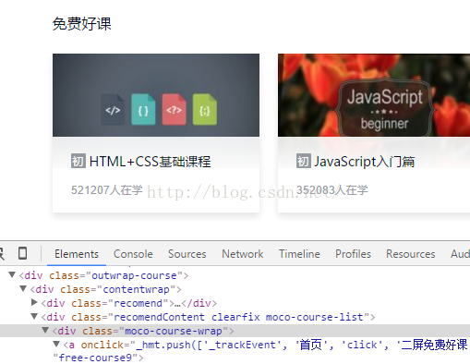Open the Resources tab
Viewport: 470px width, 364px height.
coord(411,254)
